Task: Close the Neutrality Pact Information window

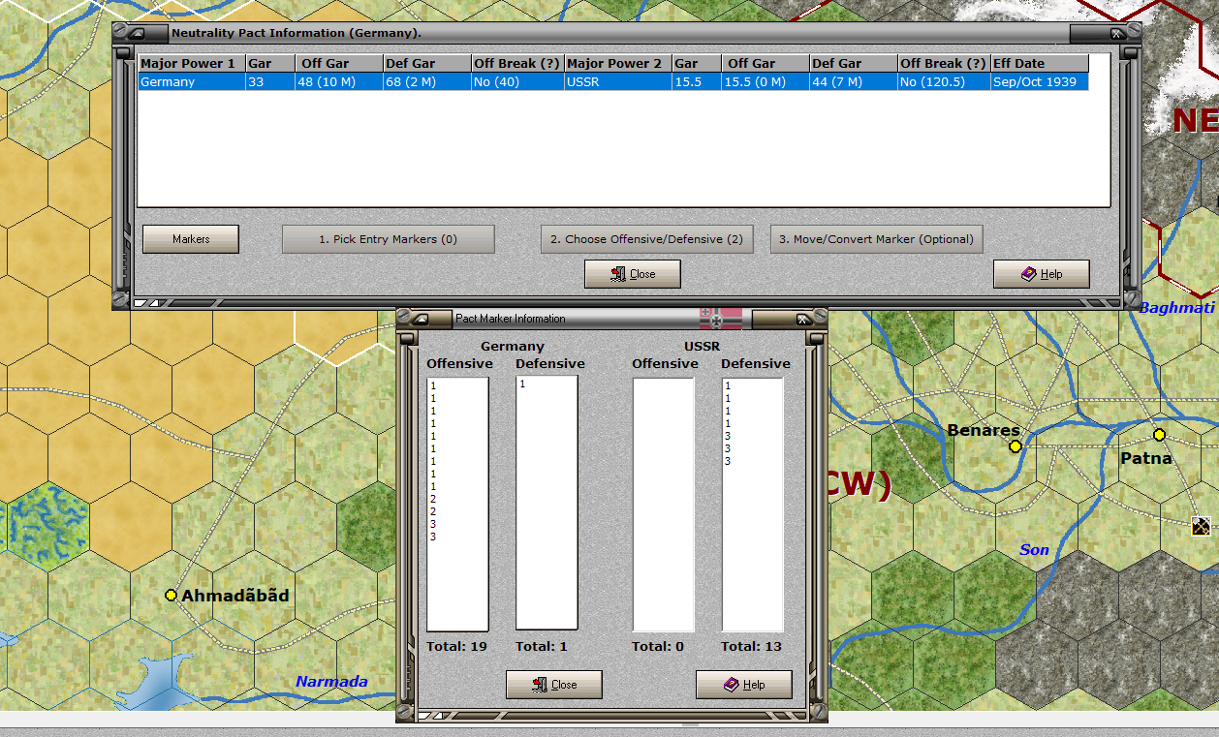Action: click(633, 274)
